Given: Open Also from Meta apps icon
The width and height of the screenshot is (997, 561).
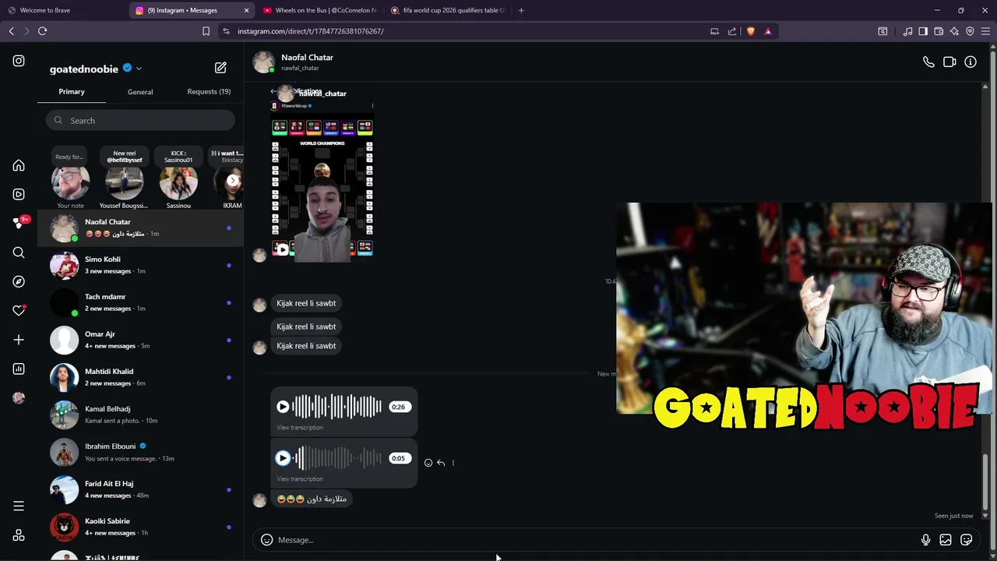Looking at the screenshot, I should click(19, 535).
